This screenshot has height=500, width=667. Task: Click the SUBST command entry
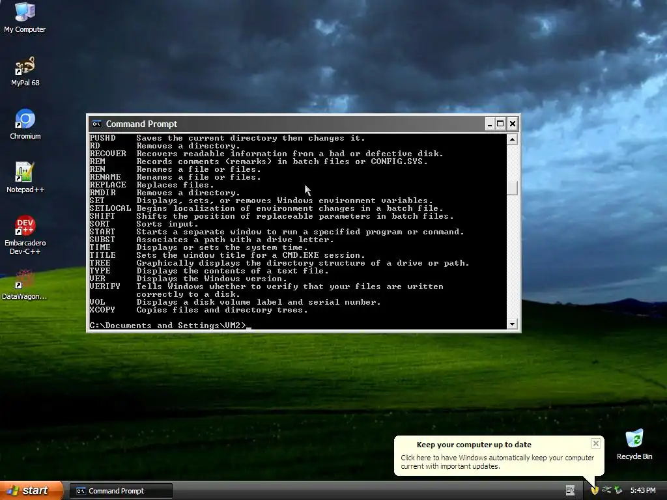[x=212, y=240]
